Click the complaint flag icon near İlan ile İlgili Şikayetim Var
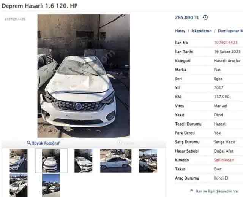 coord(192,191)
